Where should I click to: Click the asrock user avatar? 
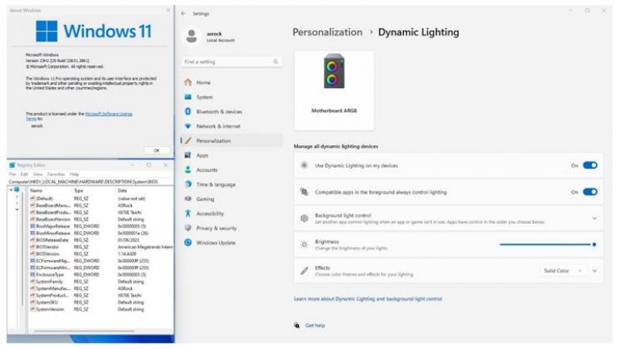pyautogui.click(x=192, y=36)
